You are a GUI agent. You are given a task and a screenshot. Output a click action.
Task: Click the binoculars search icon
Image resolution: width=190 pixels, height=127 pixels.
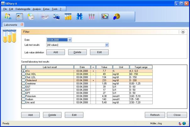pyautogui.click(x=80, y=17)
